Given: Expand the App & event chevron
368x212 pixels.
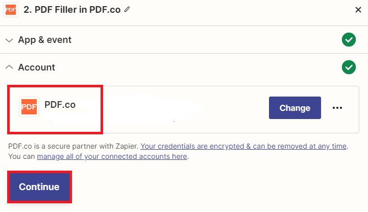Looking at the screenshot, I should click(9, 40).
